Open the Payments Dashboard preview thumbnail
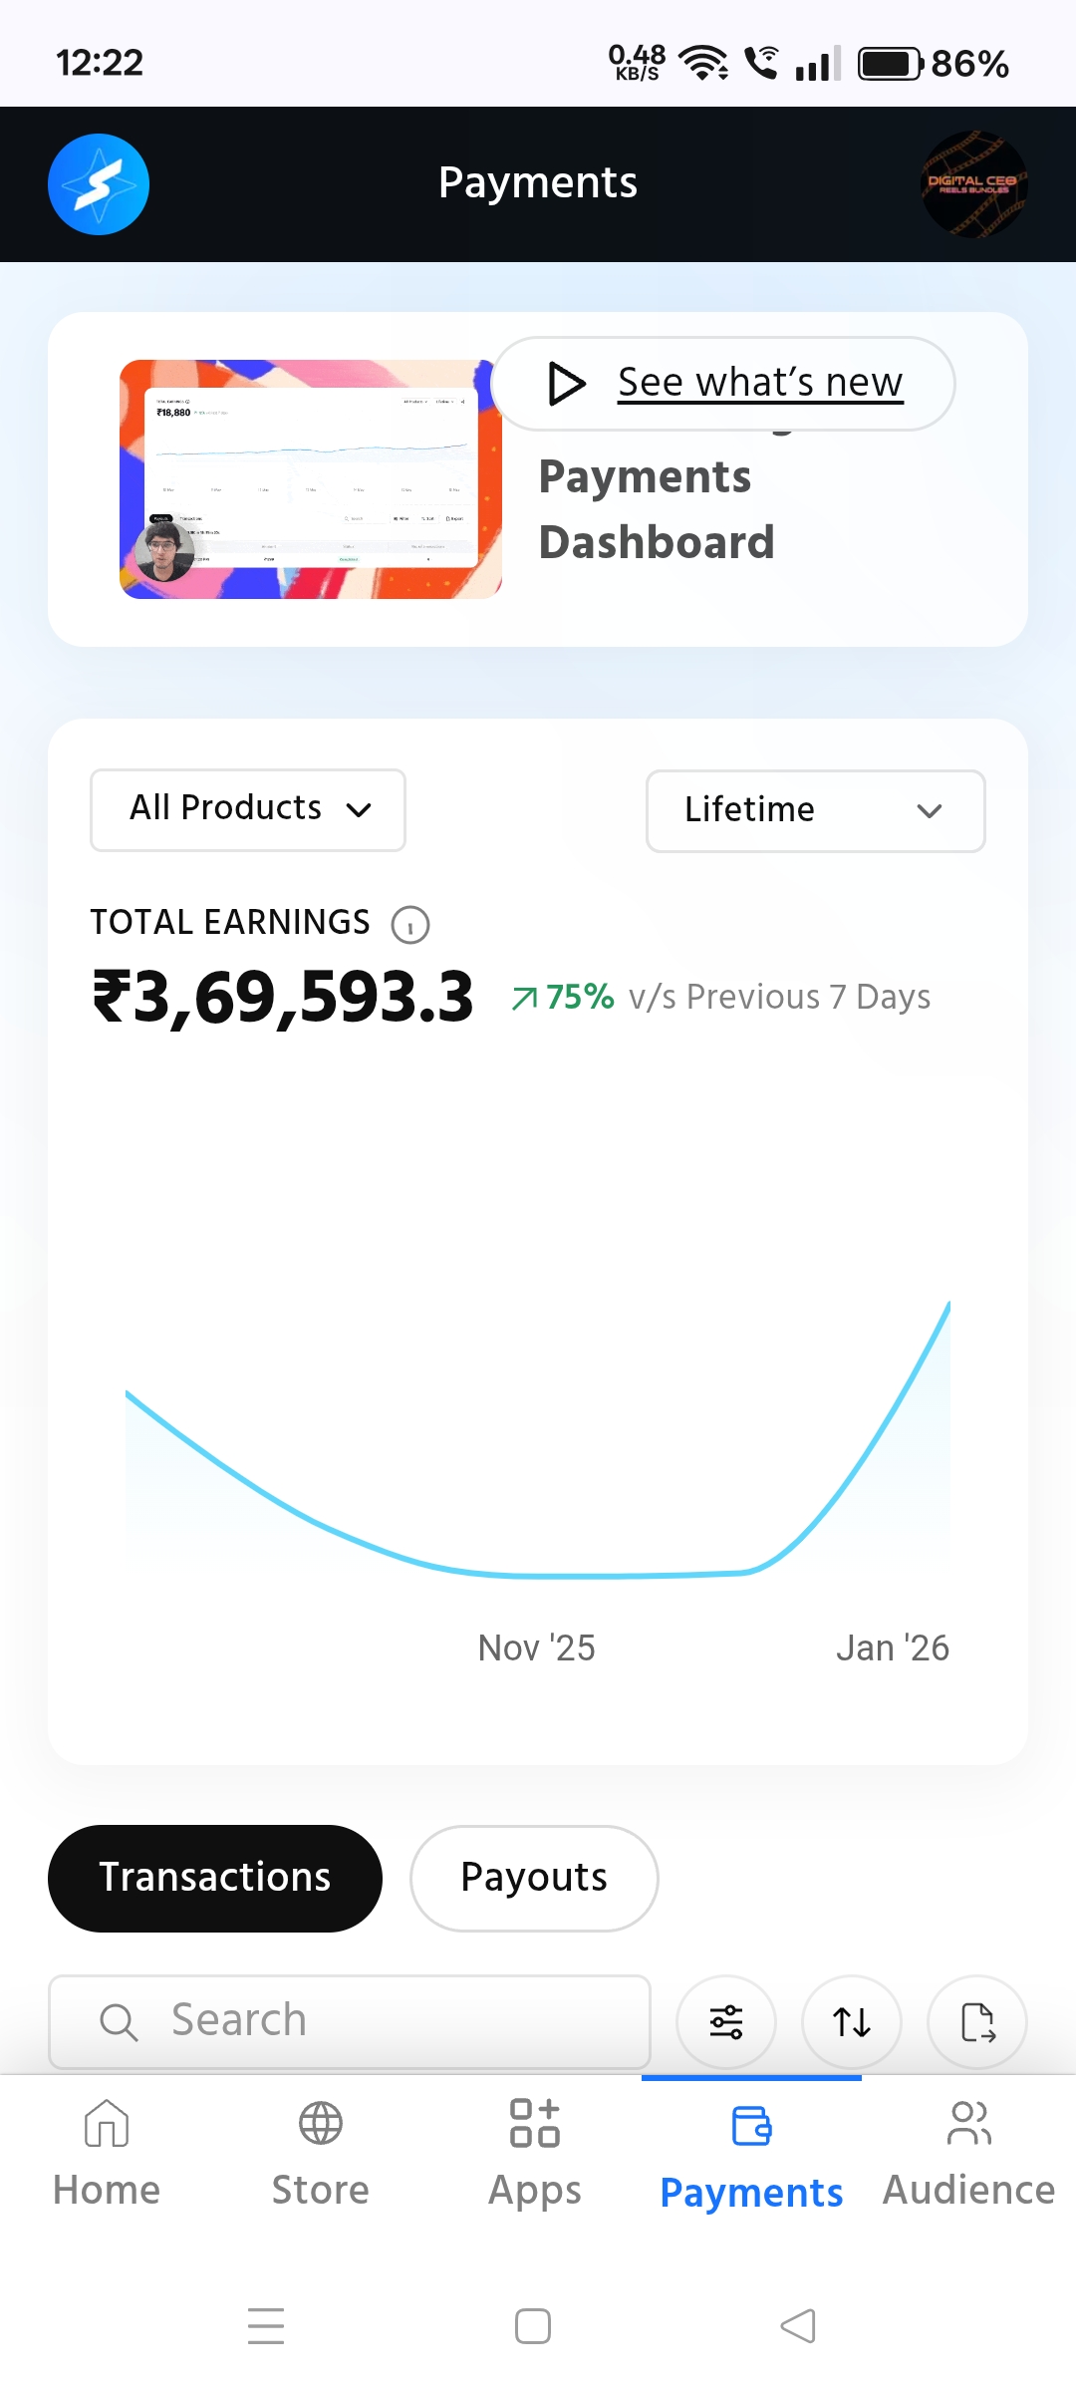1076x2392 pixels. pyautogui.click(x=311, y=479)
